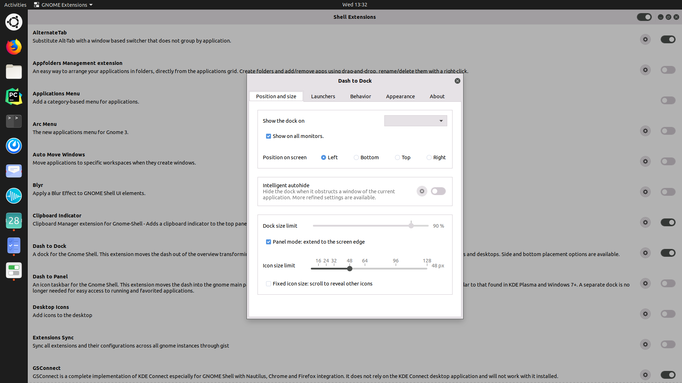Open Auto Move Windows settings gear
This screenshot has height=383, width=682.
(645, 161)
